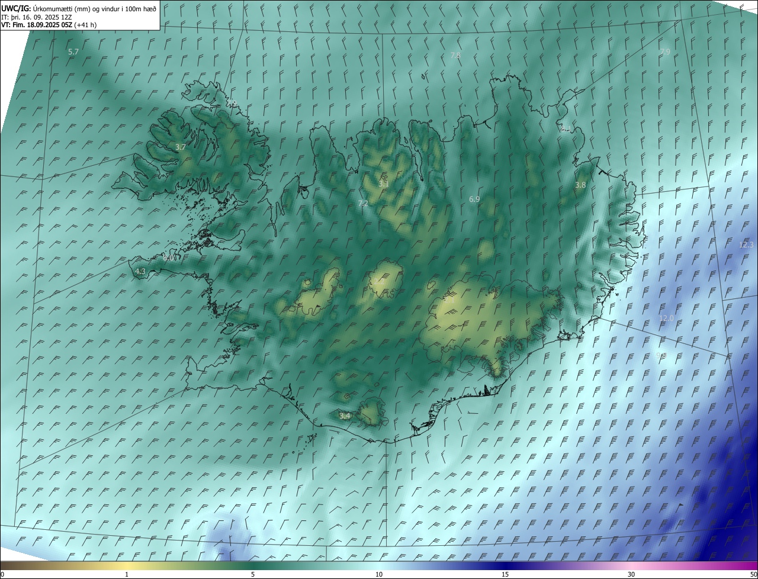Click the 3.4 value label on the map
Image resolution: width=758 pixels, height=579 pixels.
click(345, 416)
